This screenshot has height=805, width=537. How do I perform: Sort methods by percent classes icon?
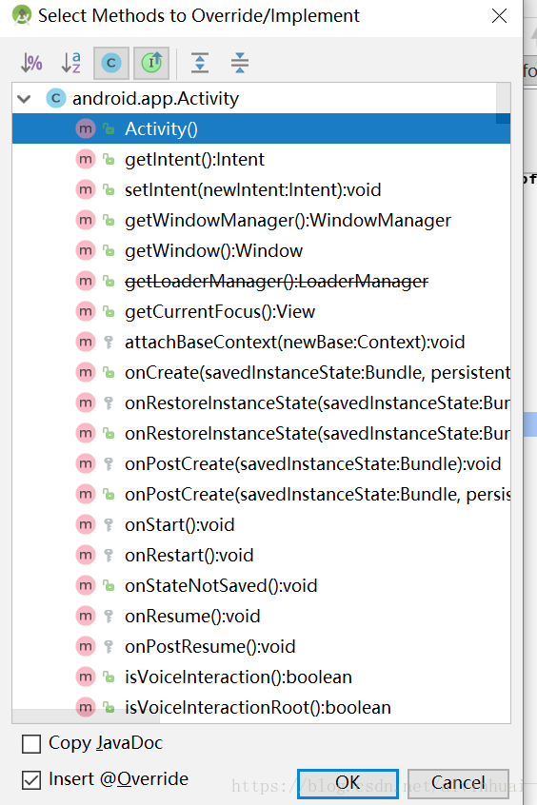[x=31, y=63]
